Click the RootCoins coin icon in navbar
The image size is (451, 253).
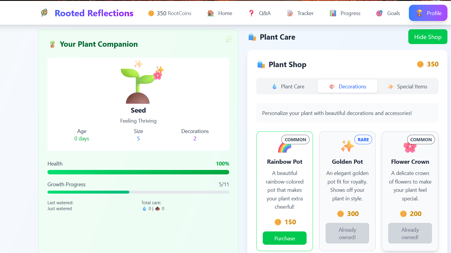pos(151,13)
